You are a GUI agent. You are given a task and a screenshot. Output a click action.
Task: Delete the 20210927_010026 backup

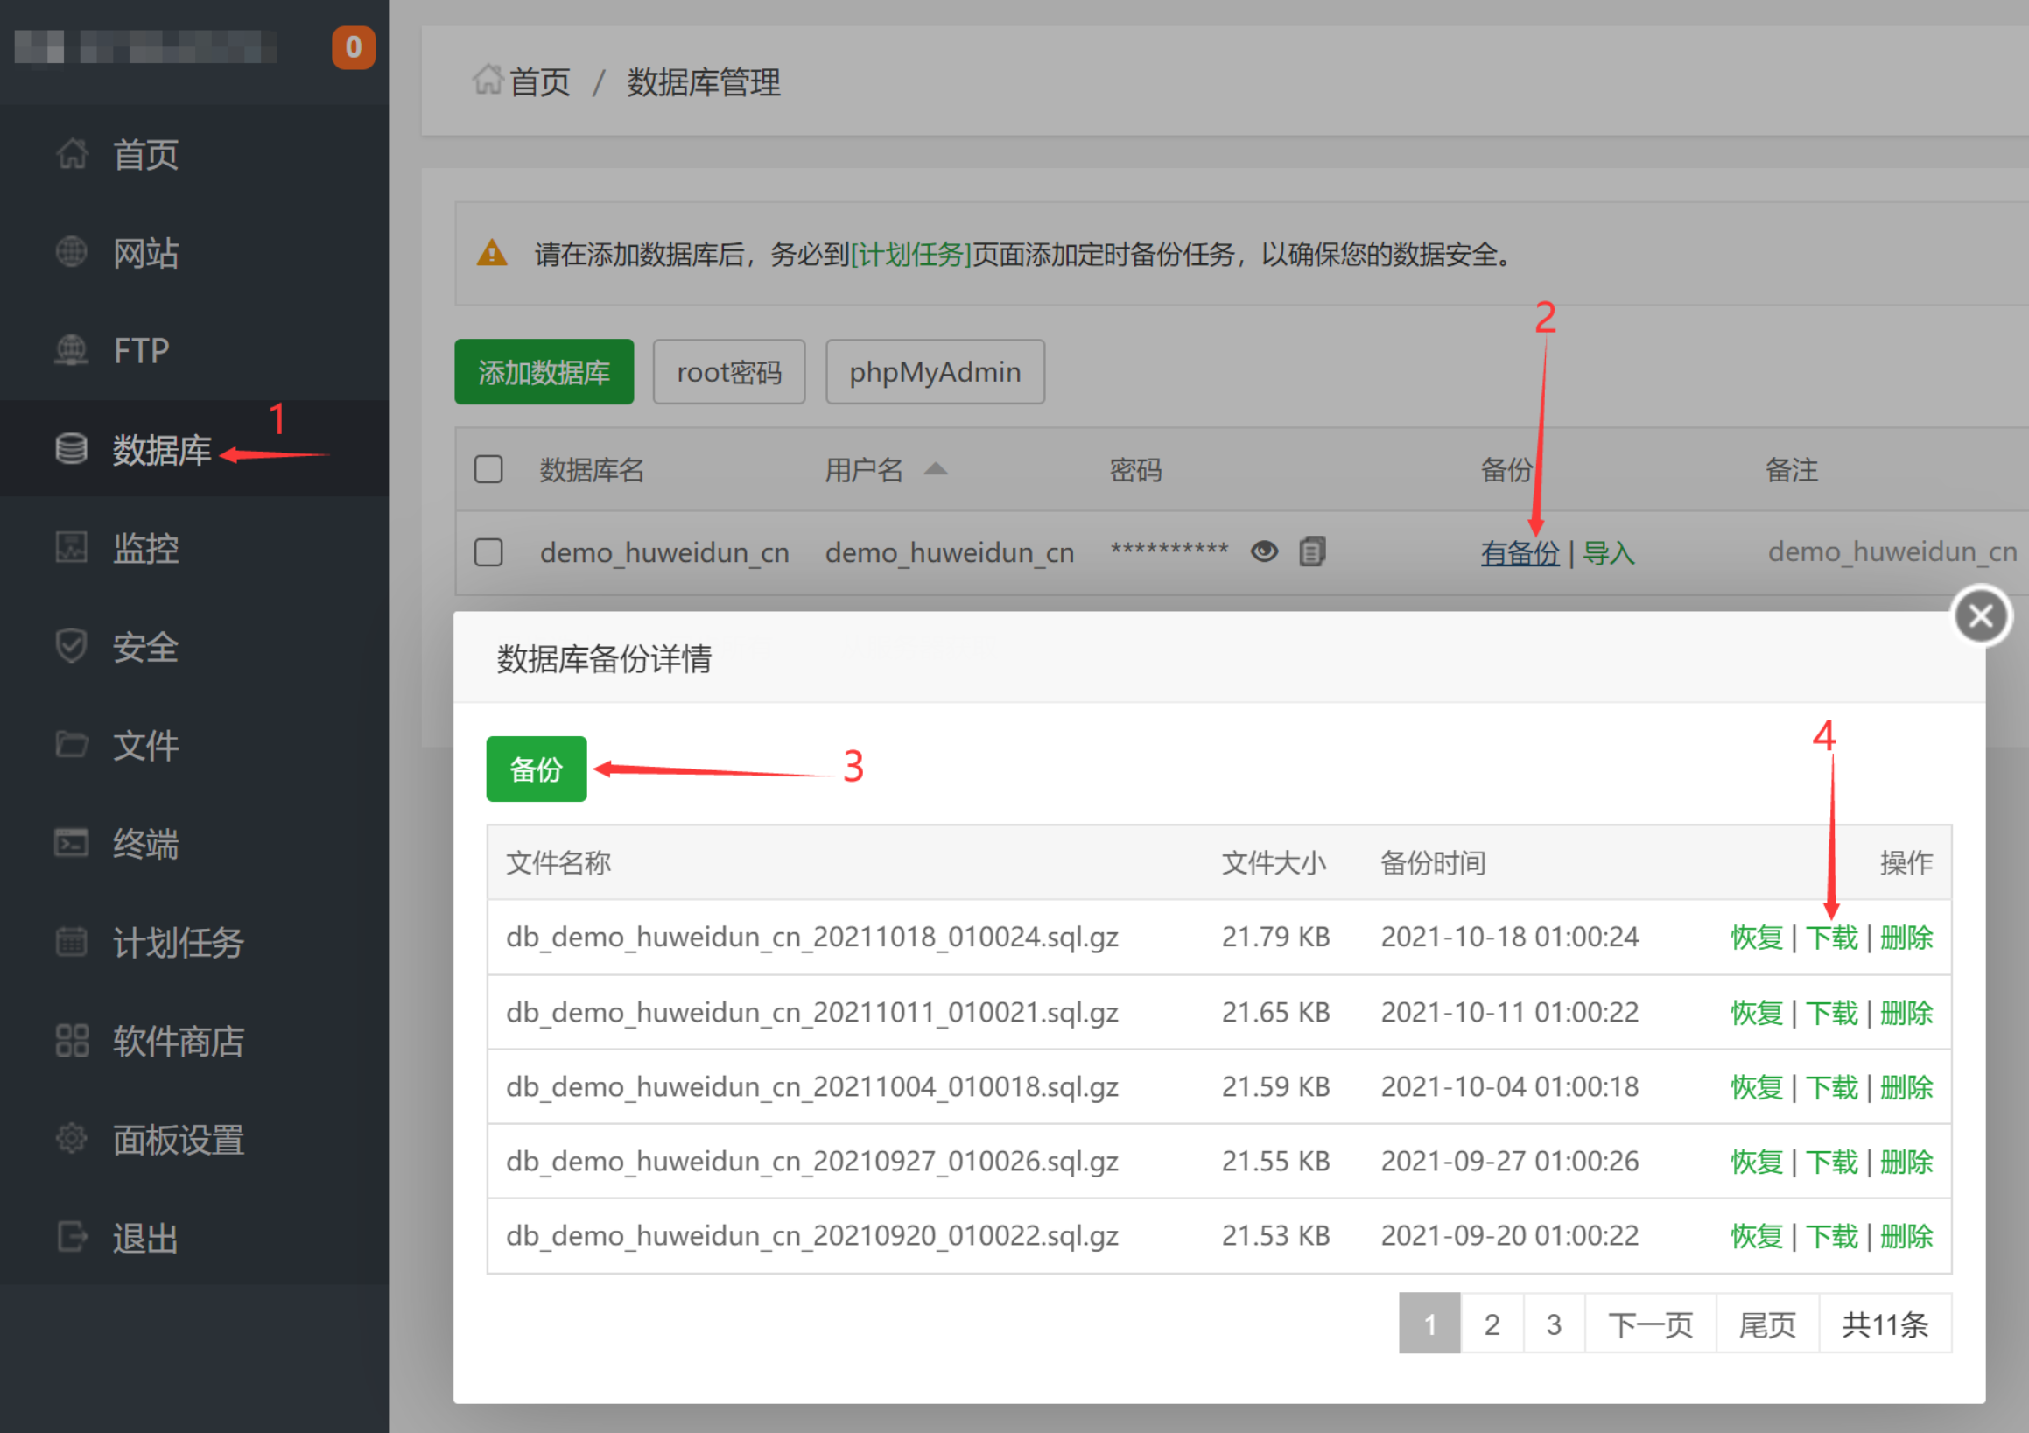point(1906,1161)
